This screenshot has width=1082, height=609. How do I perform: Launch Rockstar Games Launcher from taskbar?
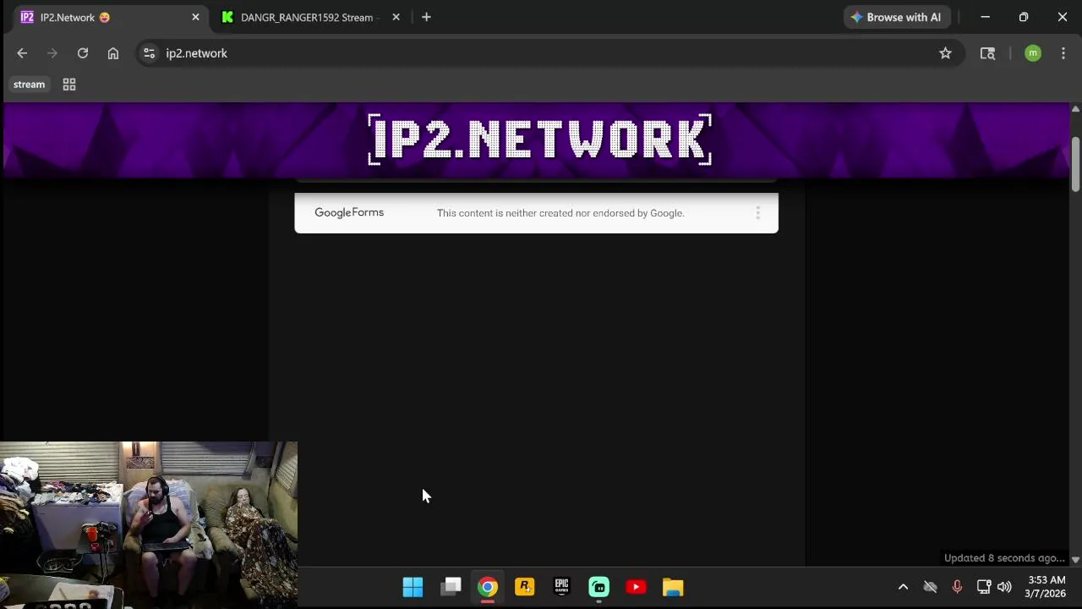[525, 587]
